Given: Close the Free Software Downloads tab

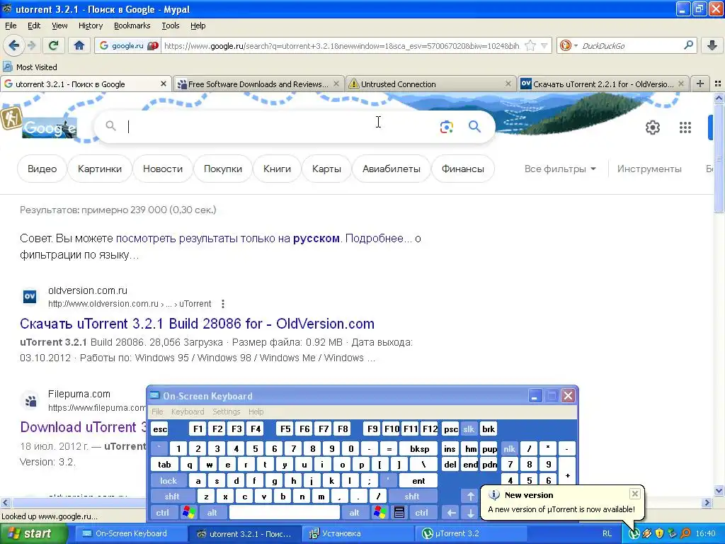Looking at the screenshot, I should tap(336, 84).
